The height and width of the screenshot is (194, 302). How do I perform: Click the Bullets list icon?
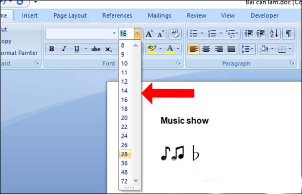pos(194,34)
